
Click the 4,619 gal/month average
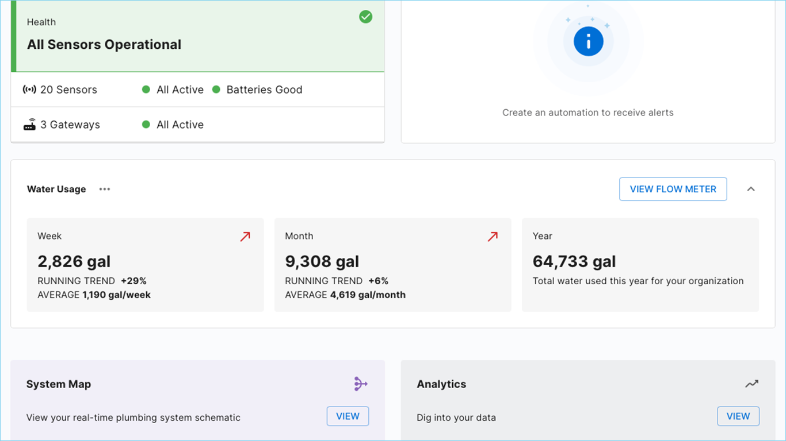[x=368, y=295]
